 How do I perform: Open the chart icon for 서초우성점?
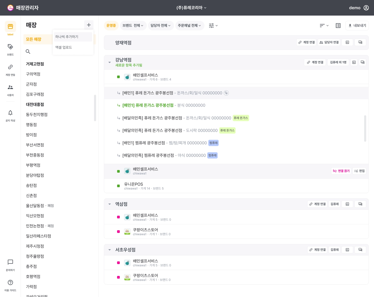[x=347, y=250]
